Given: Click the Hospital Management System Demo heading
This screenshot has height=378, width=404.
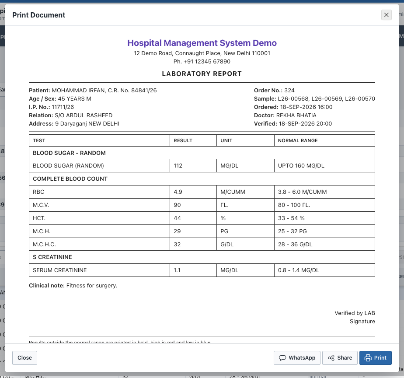Looking at the screenshot, I should (x=202, y=43).
